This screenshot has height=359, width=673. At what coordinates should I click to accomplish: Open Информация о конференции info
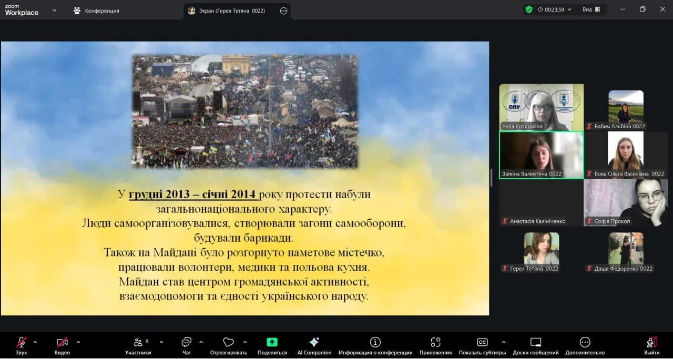tap(375, 345)
